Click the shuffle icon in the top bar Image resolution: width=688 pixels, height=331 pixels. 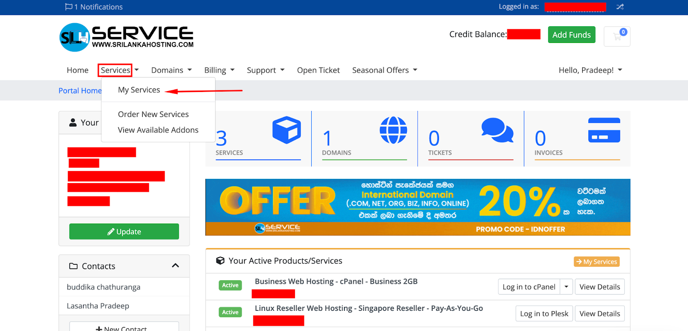(620, 7)
